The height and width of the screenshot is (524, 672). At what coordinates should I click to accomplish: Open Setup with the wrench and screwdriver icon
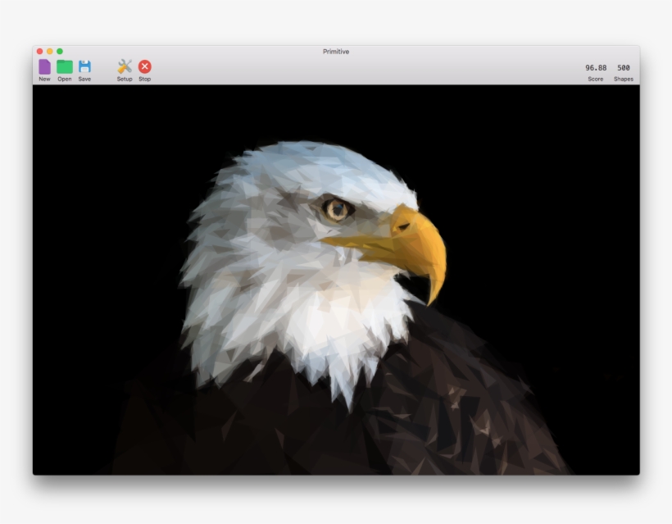click(124, 66)
